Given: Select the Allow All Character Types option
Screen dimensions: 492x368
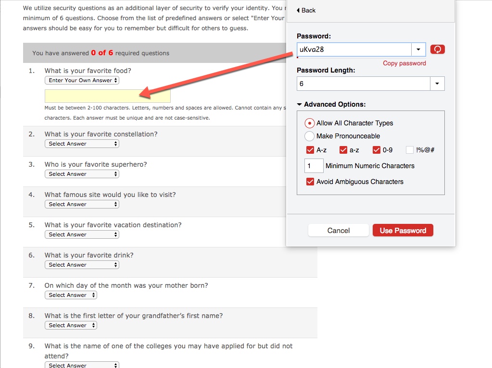Looking at the screenshot, I should (x=310, y=123).
